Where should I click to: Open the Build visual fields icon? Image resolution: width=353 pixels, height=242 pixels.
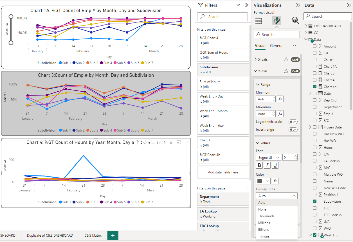pyautogui.click(x=258, y=20)
